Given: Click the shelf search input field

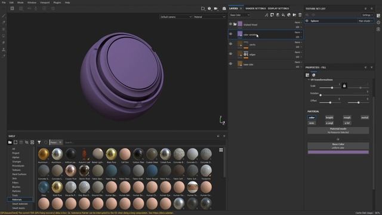Looking at the screenshot, I should pyautogui.click(x=141, y=142).
